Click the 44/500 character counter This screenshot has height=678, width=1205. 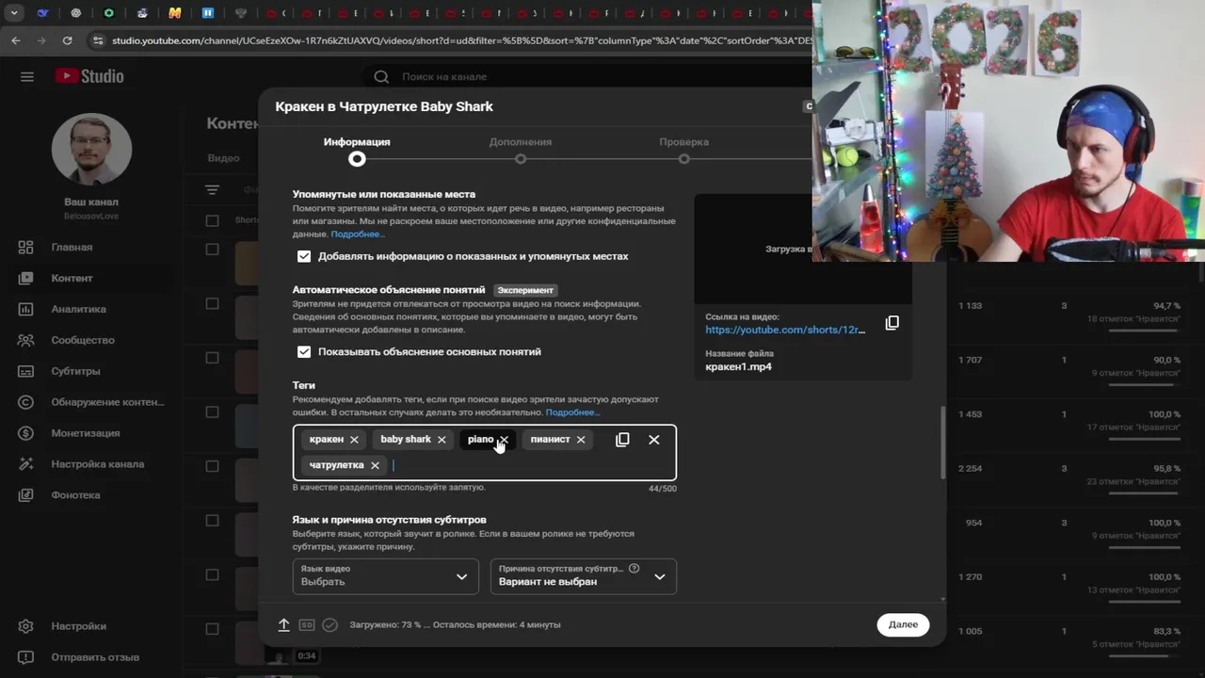[x=663, y=489]
